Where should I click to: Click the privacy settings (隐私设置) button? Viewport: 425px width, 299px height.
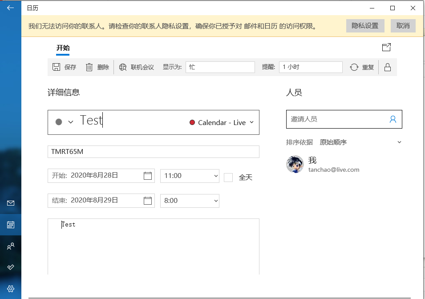click(x=365, y=26)
